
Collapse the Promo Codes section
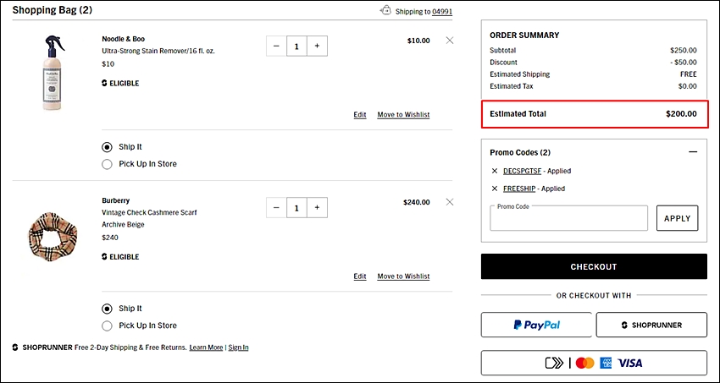point(694,152)
